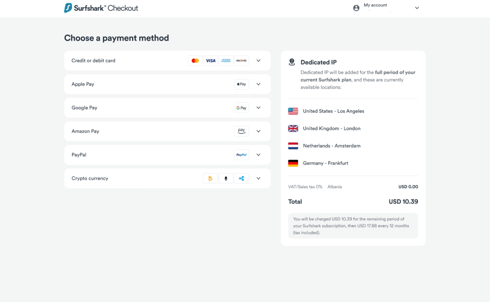Click the Ethereum currency icon
Image resolution: width=490 pixels, height=302 pixels.
coord(226,179)
